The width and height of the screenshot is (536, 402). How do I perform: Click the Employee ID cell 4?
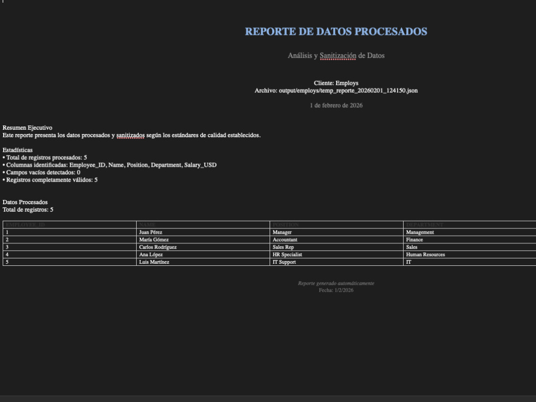tap(70, 255)
